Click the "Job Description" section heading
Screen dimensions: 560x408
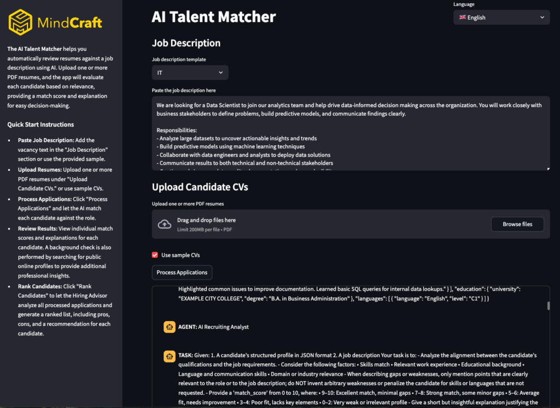pyautogui.click(x=186, y=43)
